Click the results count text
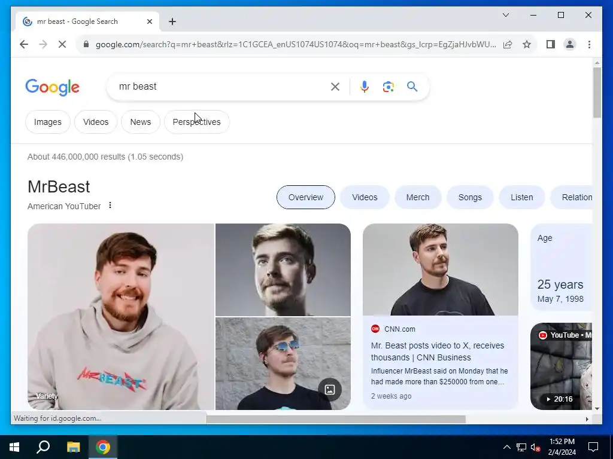The height and width of the screenshot is (459, 613). [105, 157]
